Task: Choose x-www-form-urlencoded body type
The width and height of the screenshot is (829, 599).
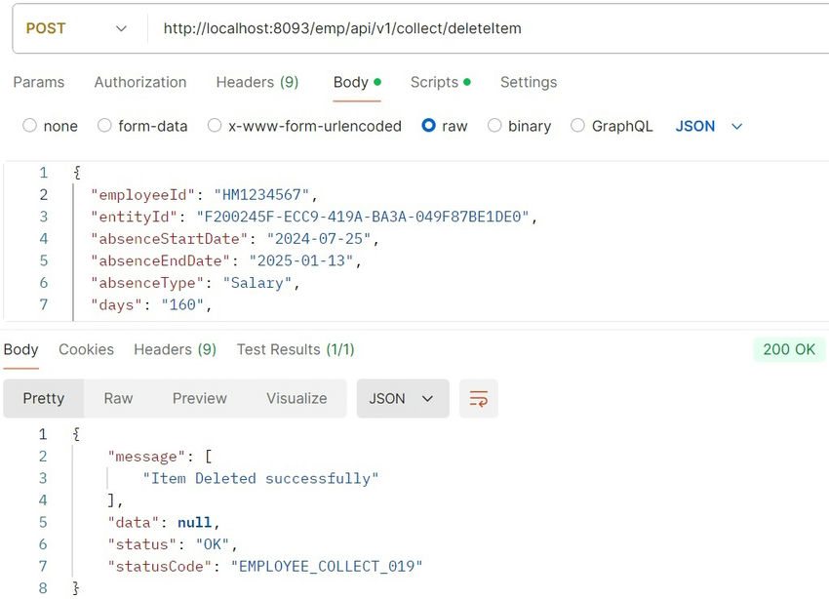Action: [215, 126]
